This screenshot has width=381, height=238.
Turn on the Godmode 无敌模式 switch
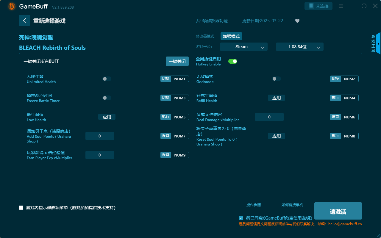276,79
